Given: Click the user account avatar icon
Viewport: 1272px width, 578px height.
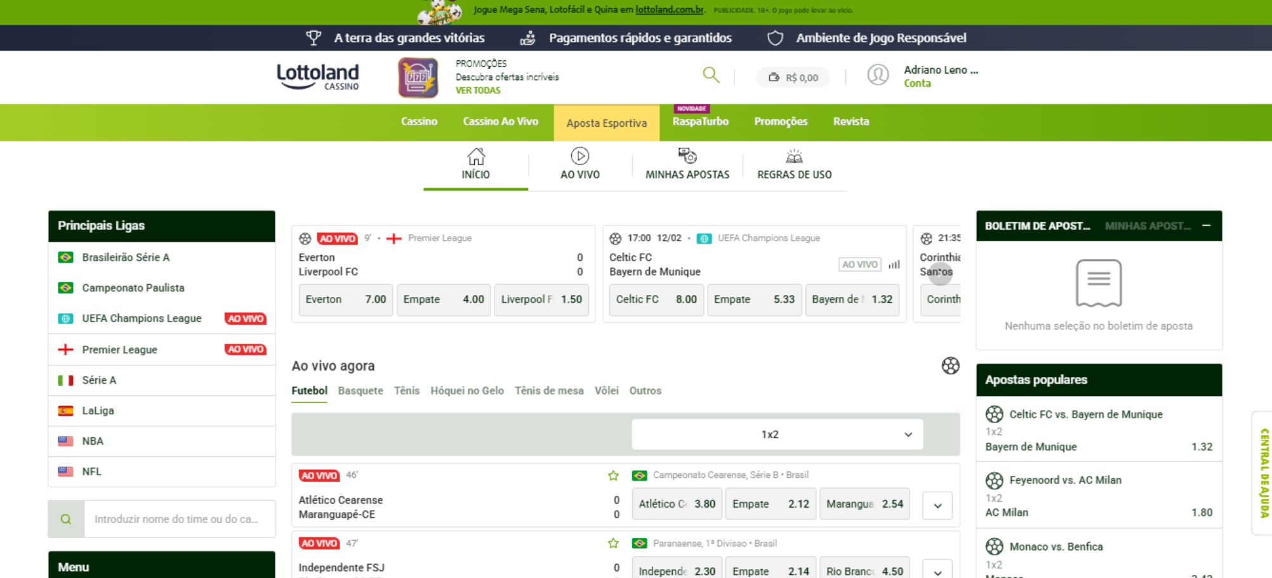Looking at the screenshot, I should pos(878,75).
